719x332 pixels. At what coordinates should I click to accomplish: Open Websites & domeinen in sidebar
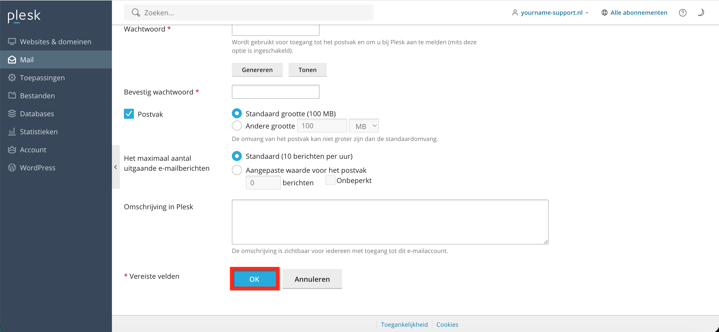click(55, 41)
